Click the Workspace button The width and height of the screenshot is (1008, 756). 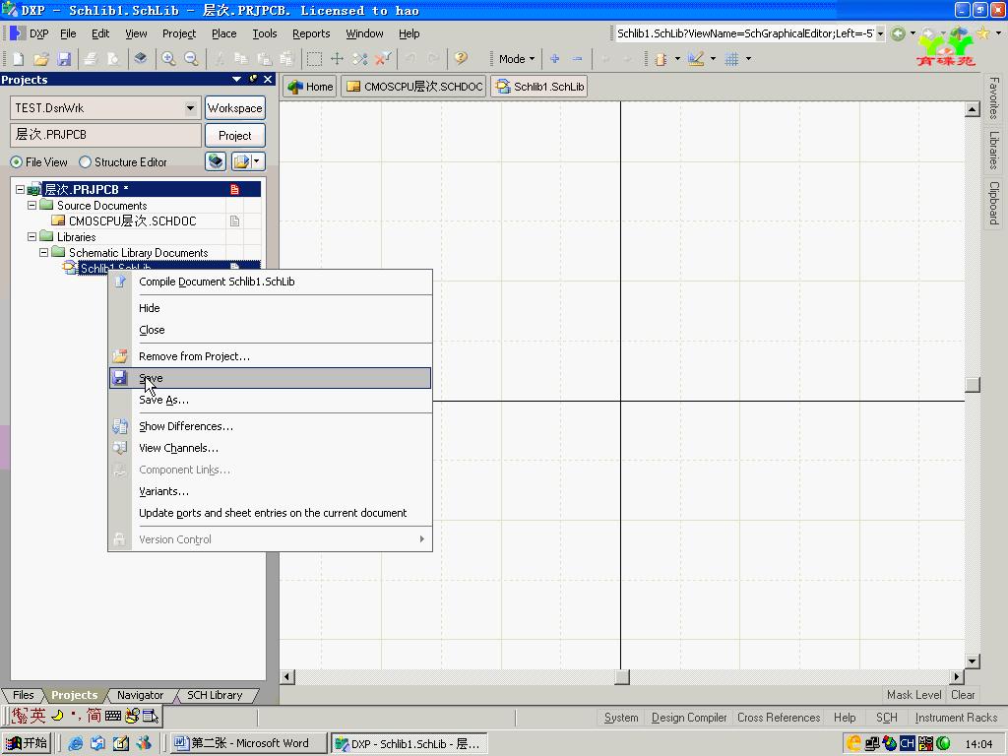pos(234,108)
